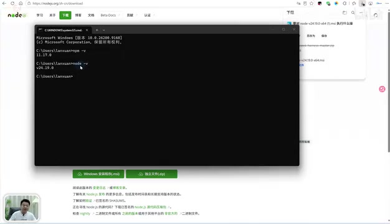Open node-v24.19.0-x64.msi download entry
Viewport: 390px width, 224px height.
pos(312,60)
